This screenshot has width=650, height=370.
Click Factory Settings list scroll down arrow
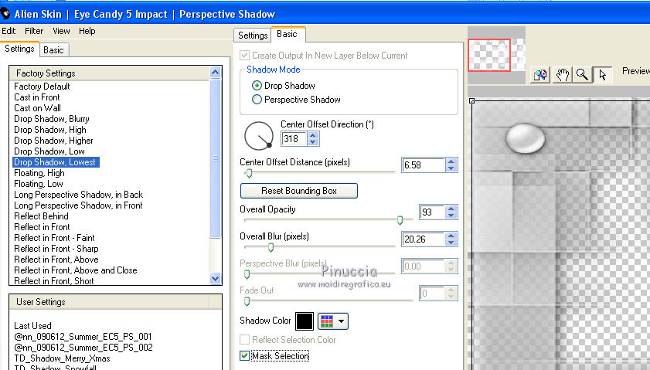[x=215, y=278]
